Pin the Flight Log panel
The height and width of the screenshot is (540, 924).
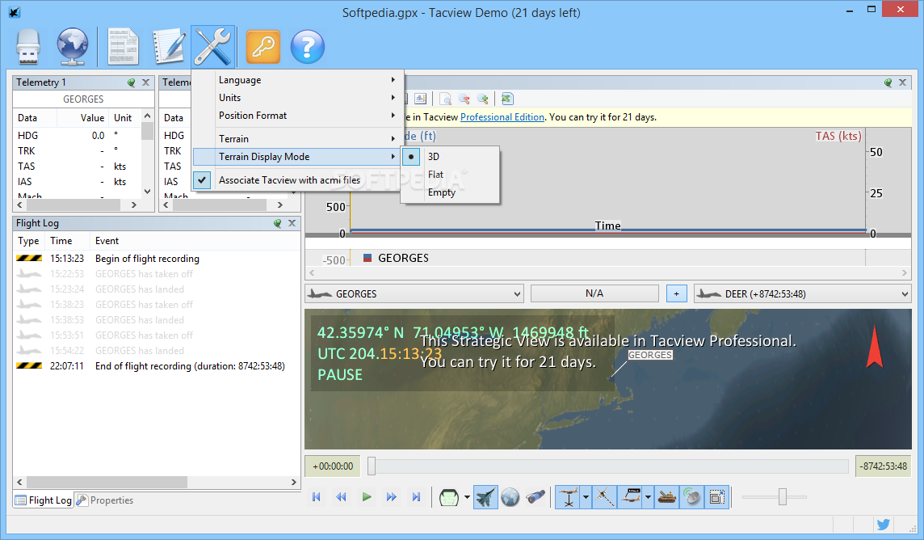point(277,223)
